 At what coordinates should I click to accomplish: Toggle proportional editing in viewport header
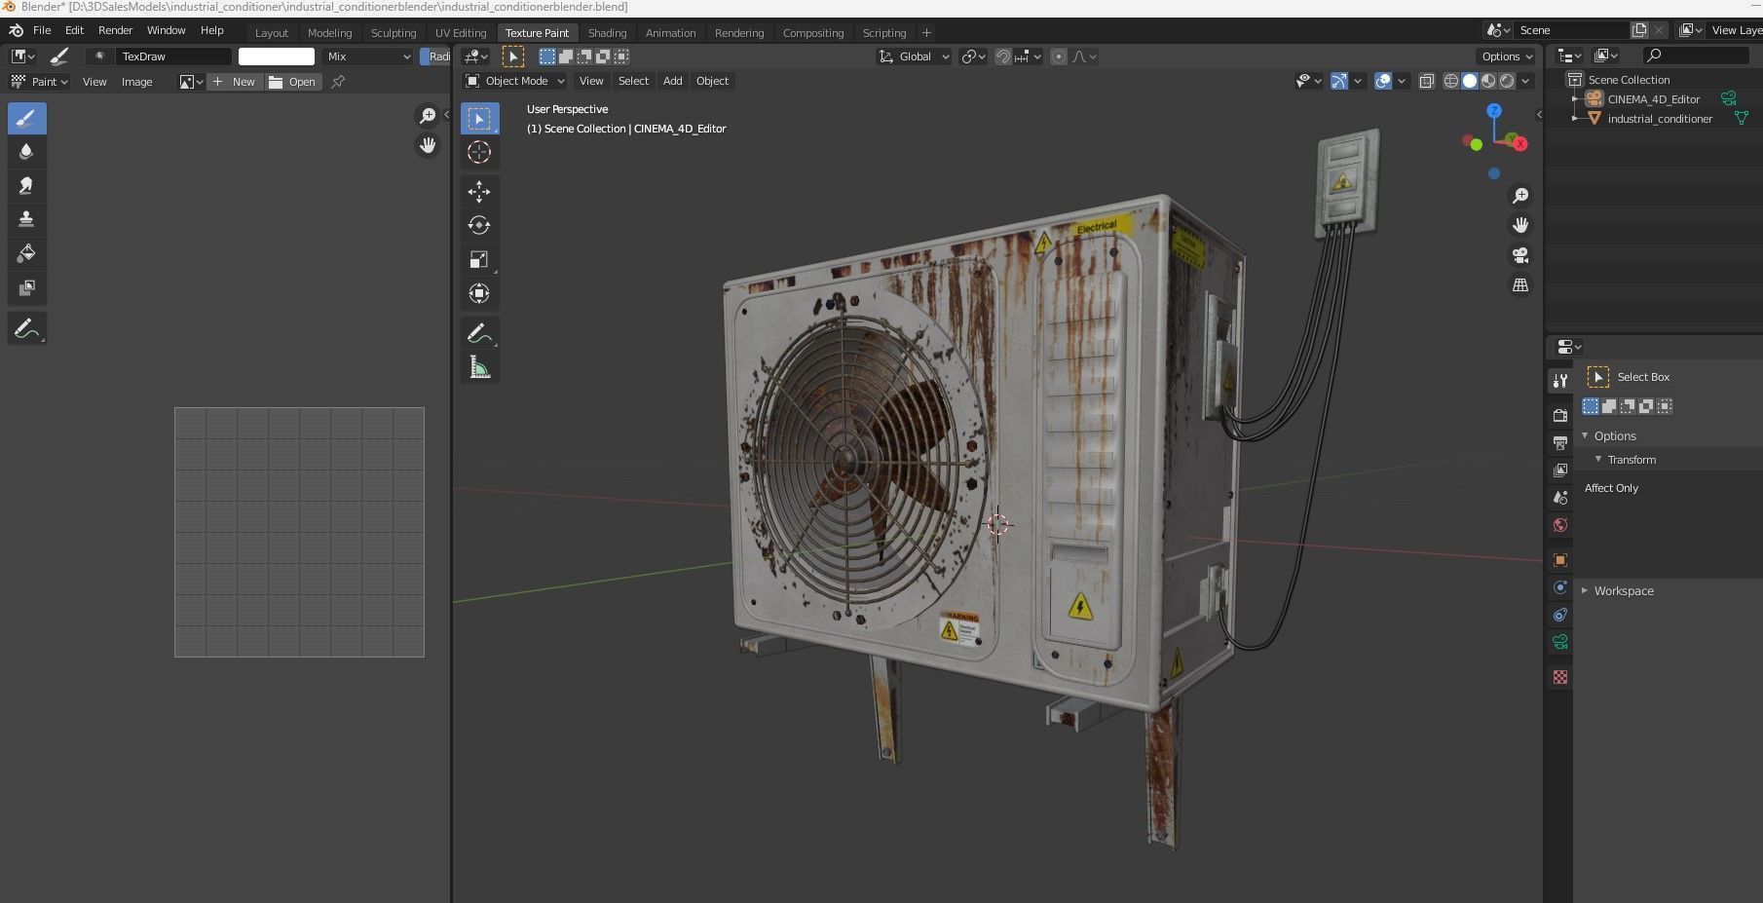point(1059,56)
